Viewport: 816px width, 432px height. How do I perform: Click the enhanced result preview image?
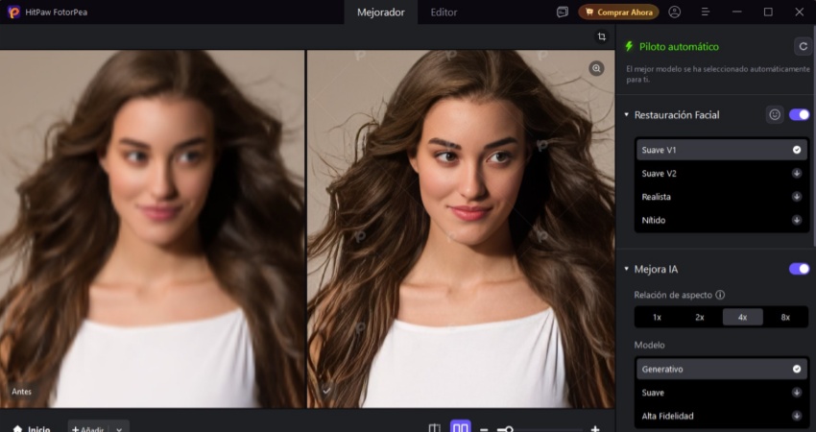point(461,228)
